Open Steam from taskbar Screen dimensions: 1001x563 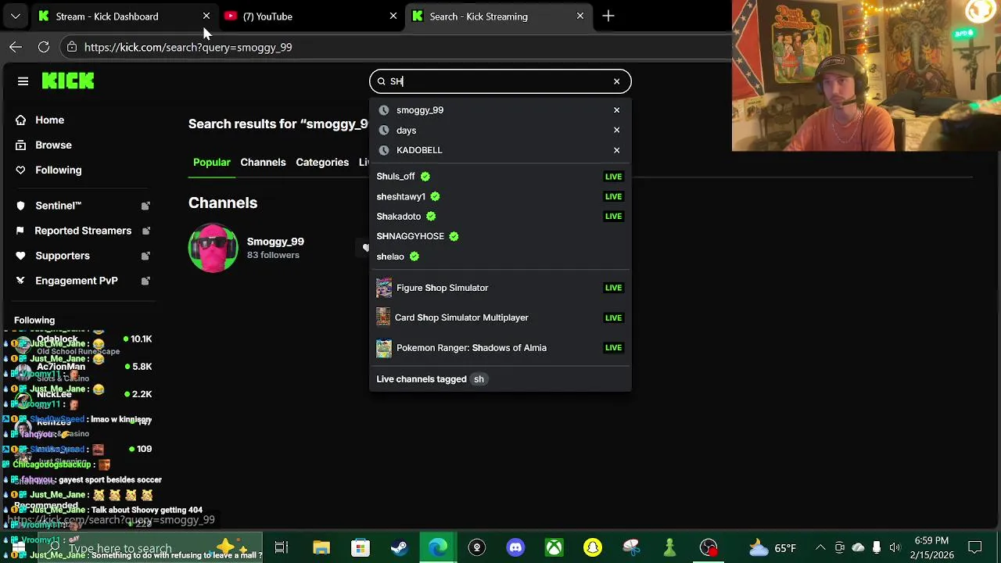(x=399, y=547)
